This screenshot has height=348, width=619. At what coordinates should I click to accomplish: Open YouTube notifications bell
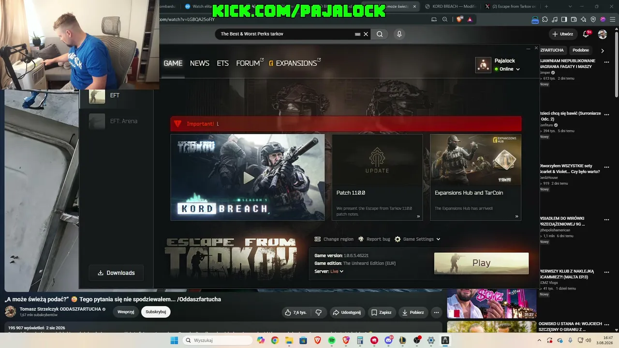point(586,34)
